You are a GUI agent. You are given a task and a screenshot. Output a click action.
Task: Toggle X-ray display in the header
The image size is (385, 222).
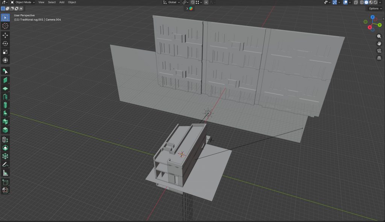[x=356, y=2]
